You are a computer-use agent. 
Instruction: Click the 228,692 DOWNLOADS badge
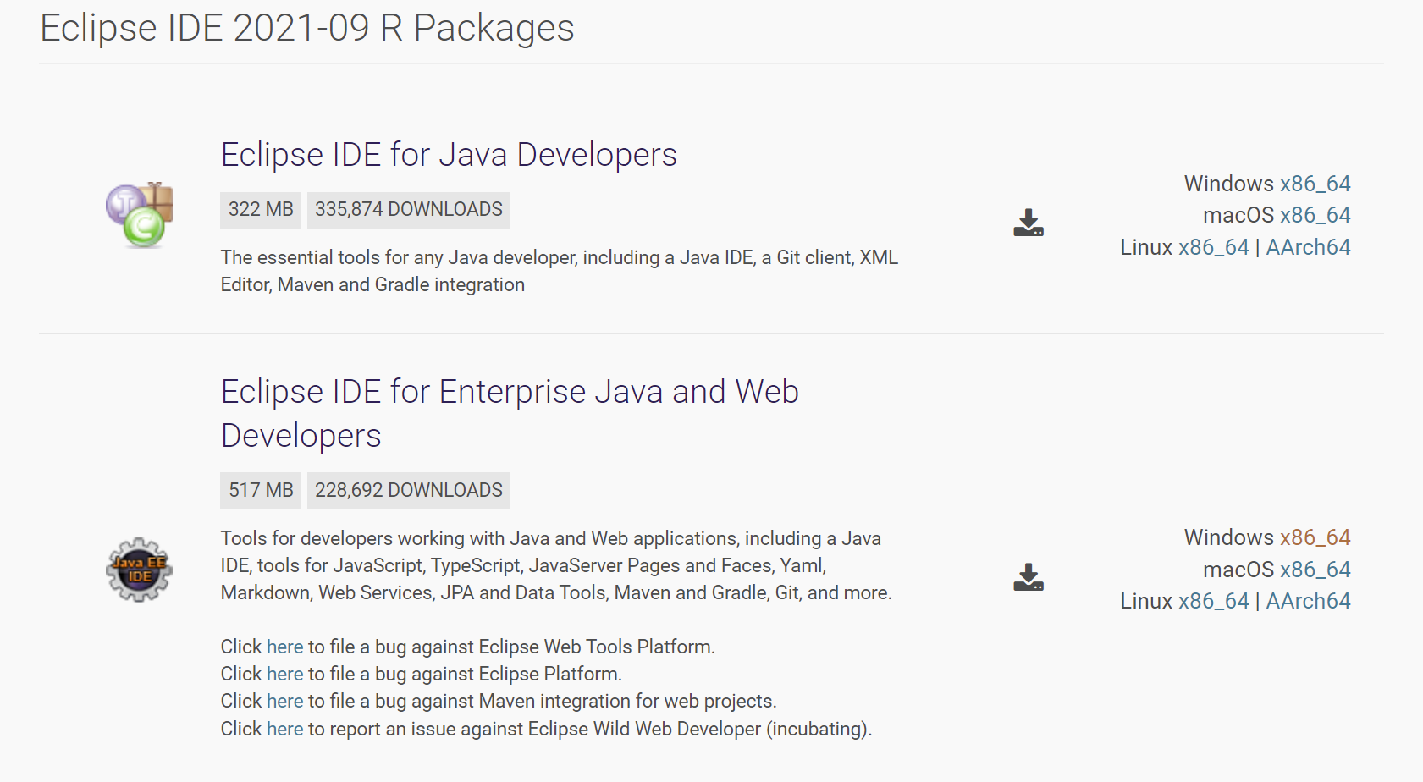pyautogui.click(x=409, y=490)
